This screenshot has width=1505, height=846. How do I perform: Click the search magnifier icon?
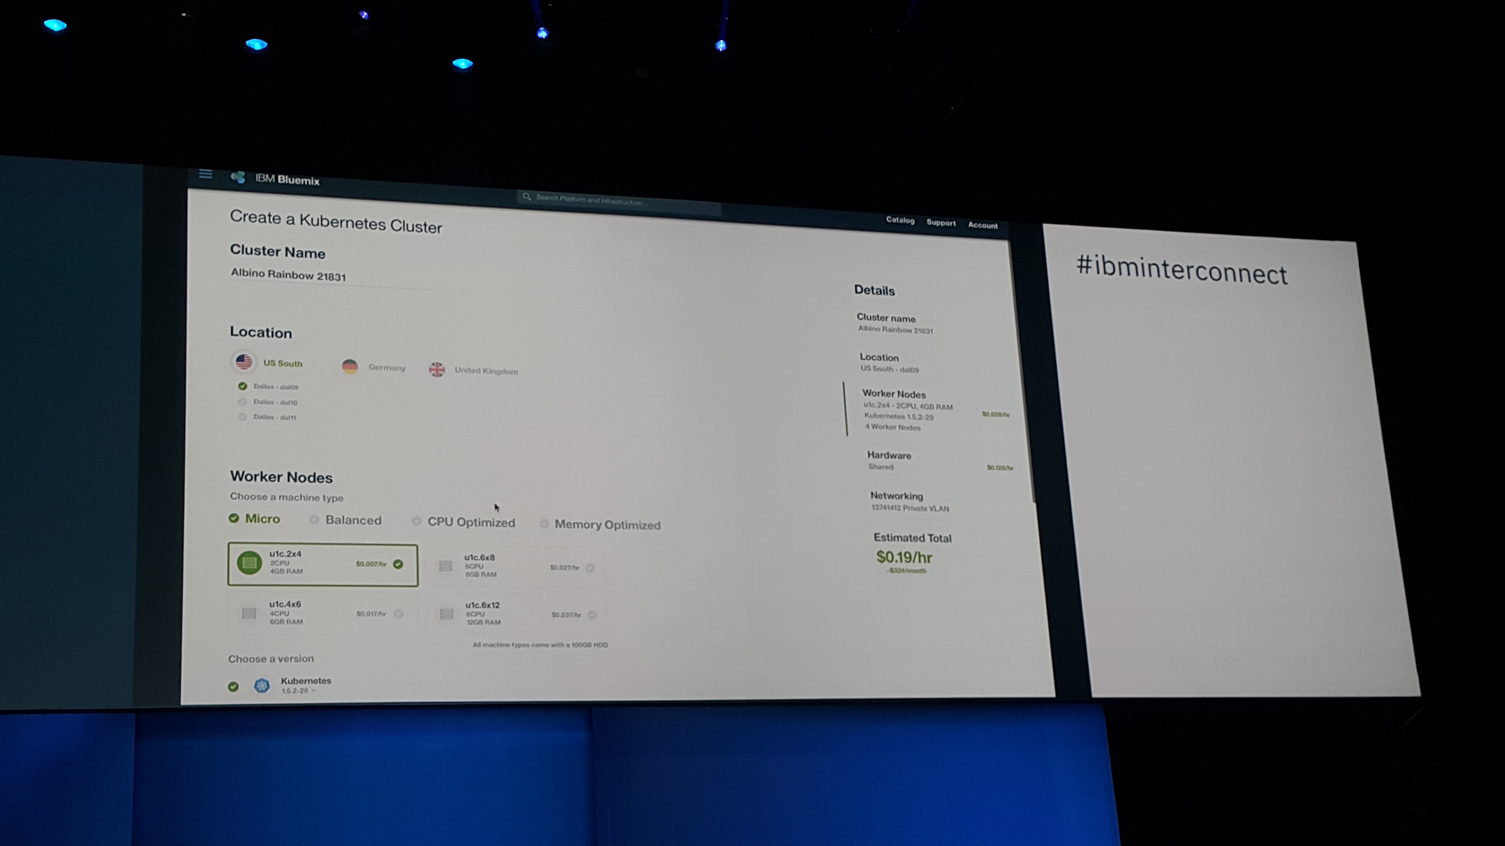click(x=526, y=197)
